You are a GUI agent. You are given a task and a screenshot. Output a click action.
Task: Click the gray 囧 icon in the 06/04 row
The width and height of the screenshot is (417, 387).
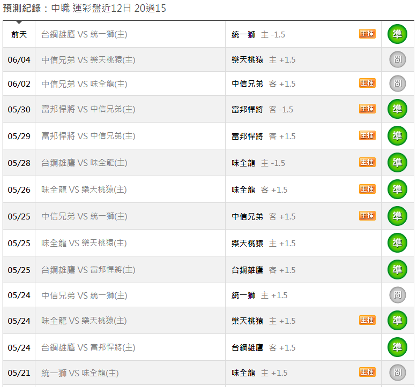pyautogui.click(x=398, y=59)
